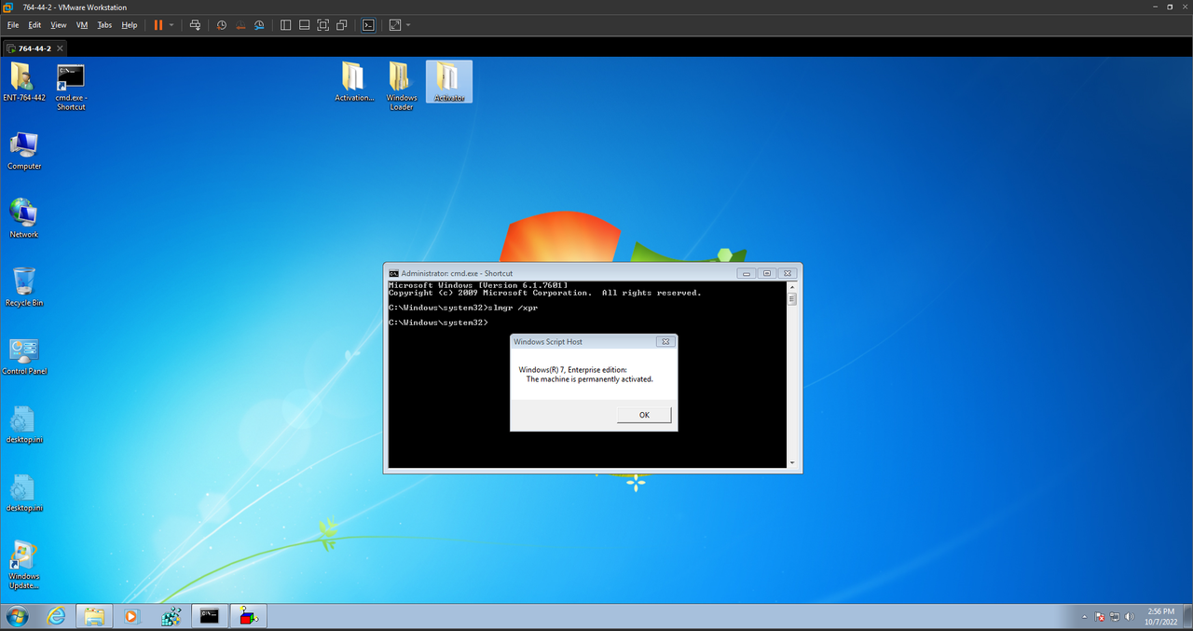
Task: Click the volume speaker tray icon
Action: click(x=1129, y=616)
